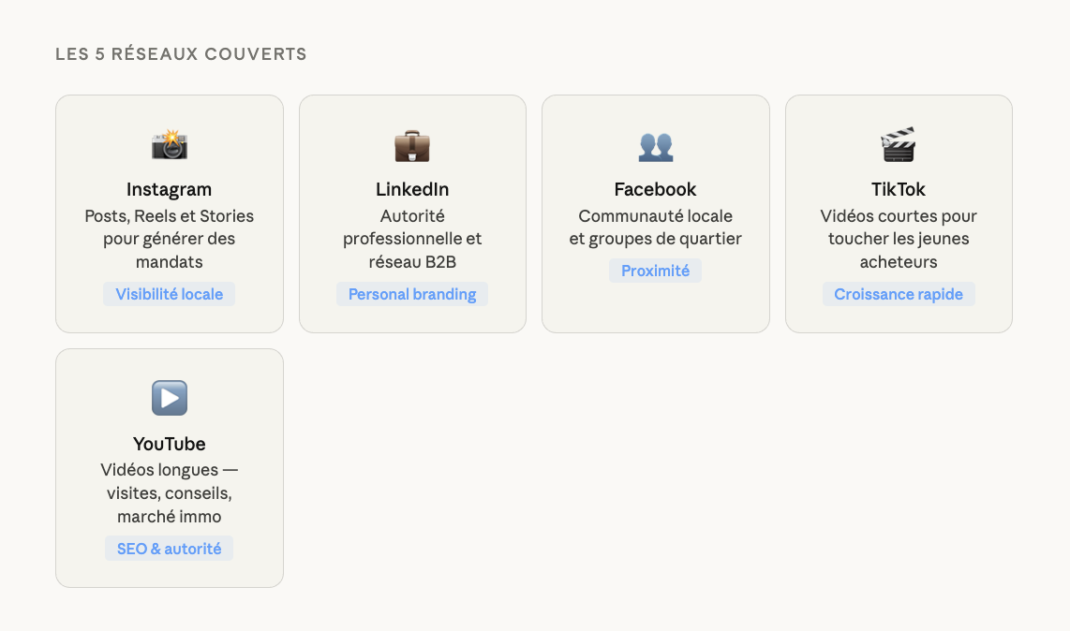This screenshot has width=1070, height=631.
Task: Click the Instagram posts and Reels description
Action: (x=170, y=239)
